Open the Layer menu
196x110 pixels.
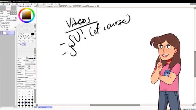[22, 4]
